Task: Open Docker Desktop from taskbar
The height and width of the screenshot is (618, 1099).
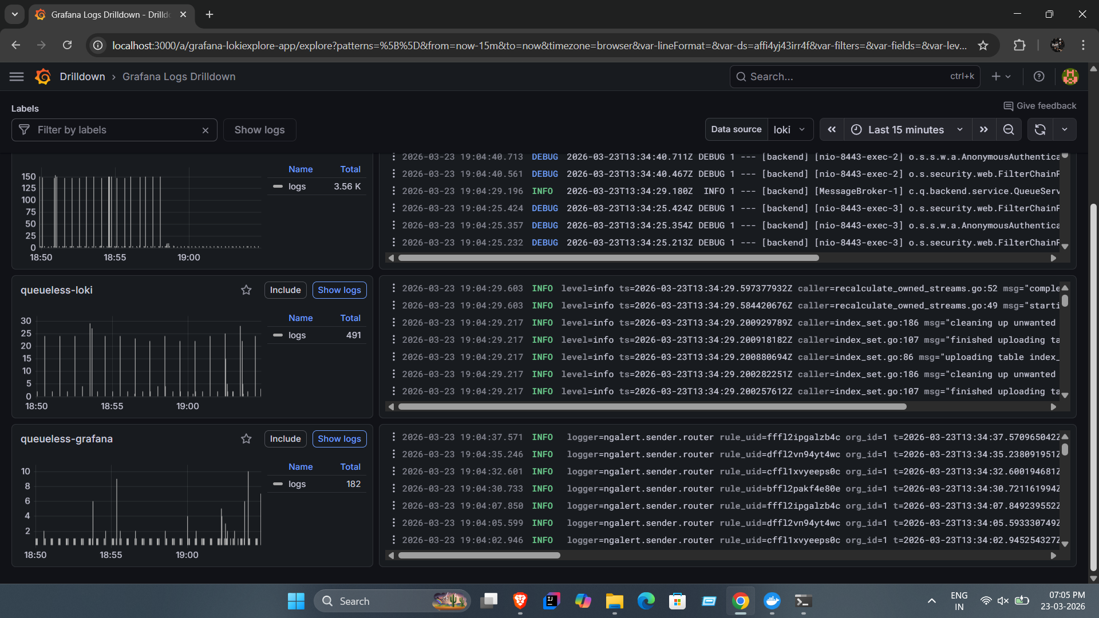Action: pyautogui.click(x=772, y=601)
